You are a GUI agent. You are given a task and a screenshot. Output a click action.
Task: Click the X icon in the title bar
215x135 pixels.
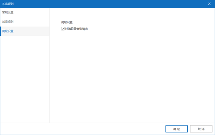209,4
